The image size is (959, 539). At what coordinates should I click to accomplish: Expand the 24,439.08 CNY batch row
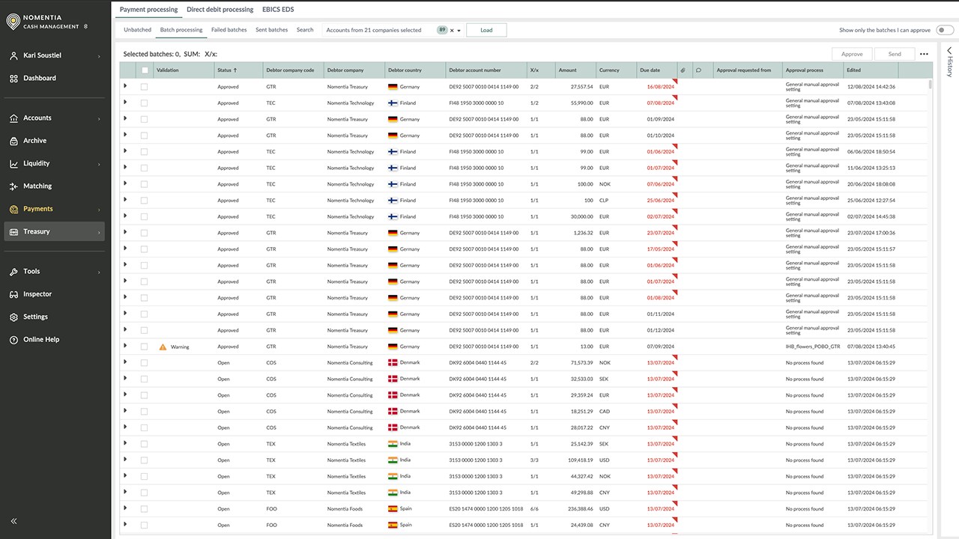(125, 524)
